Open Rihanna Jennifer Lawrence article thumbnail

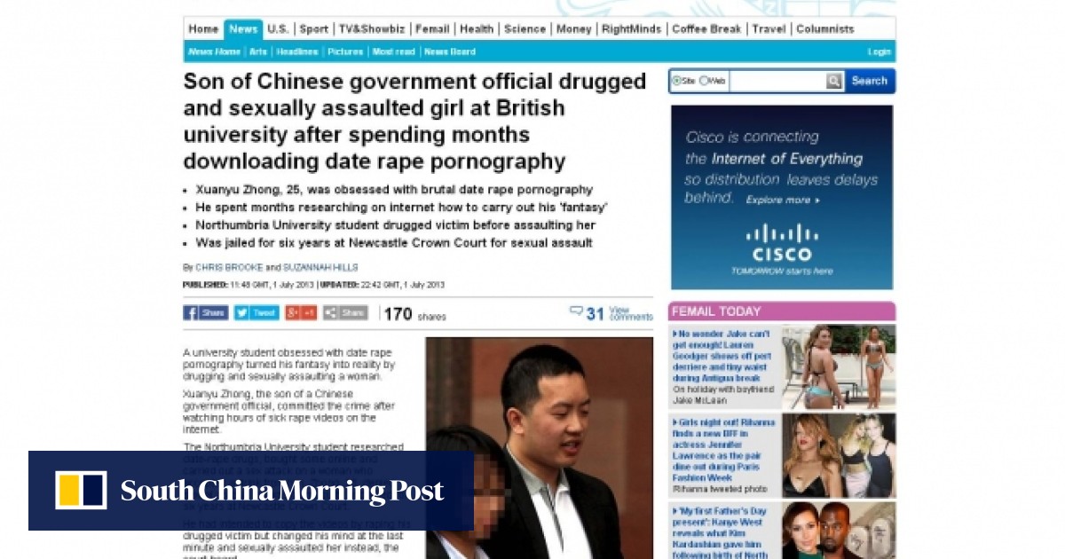pyautogui.click(x=839, y=455)
